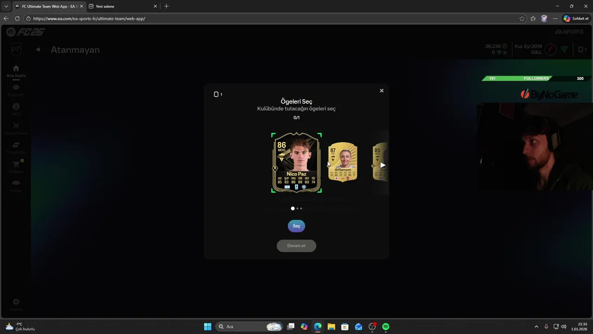The width and height of the screenshot is (593, 334).
Task: Open the browser profile avatar
Action: pyautogui.click(x=544, y=19)
